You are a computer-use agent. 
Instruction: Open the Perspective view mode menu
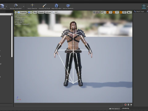tap(22, 12)
